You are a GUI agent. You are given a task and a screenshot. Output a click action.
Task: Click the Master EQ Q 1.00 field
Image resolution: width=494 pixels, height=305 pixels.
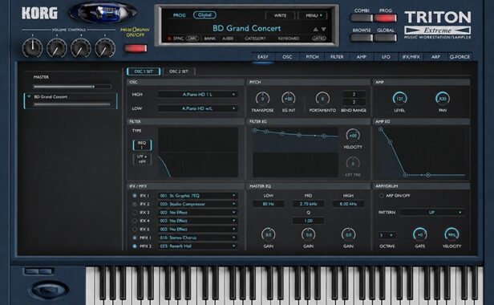(308, 221)
